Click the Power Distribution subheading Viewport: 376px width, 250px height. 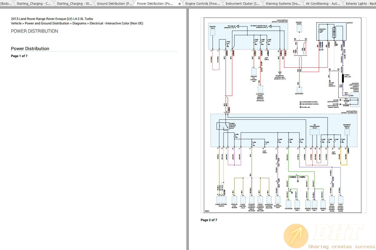30,49
